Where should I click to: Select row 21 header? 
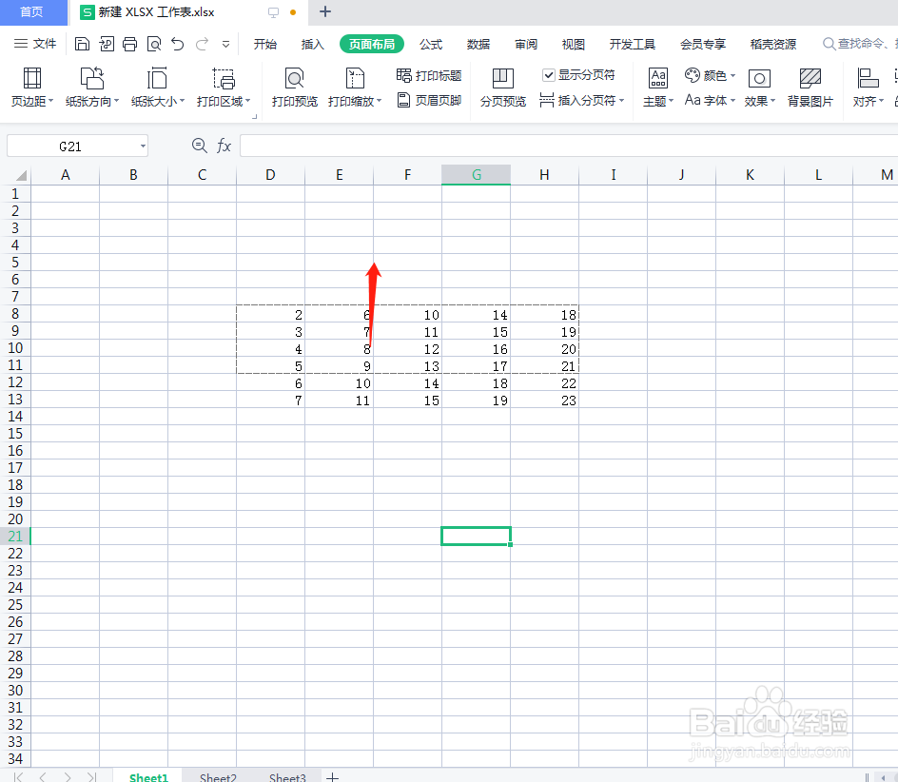coord(15,537)
